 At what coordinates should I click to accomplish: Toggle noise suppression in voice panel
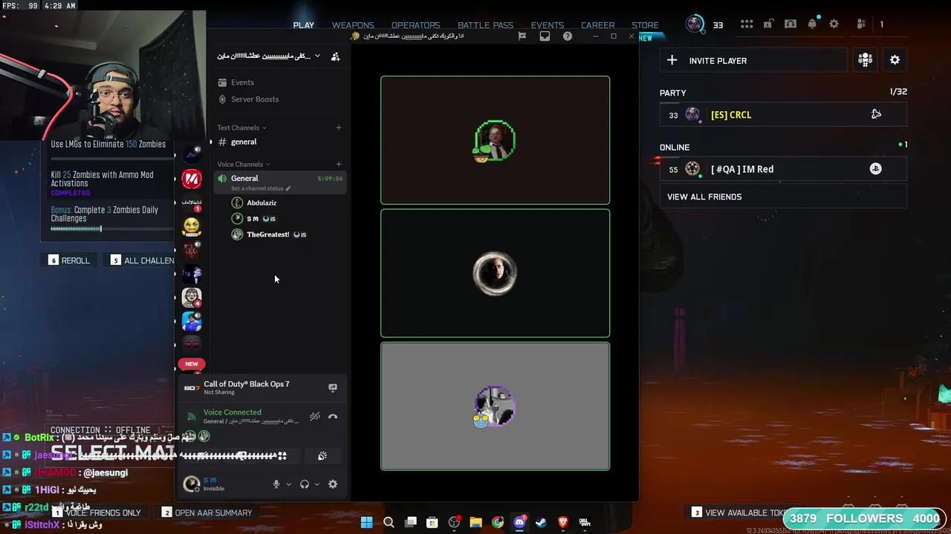(315, 417)
